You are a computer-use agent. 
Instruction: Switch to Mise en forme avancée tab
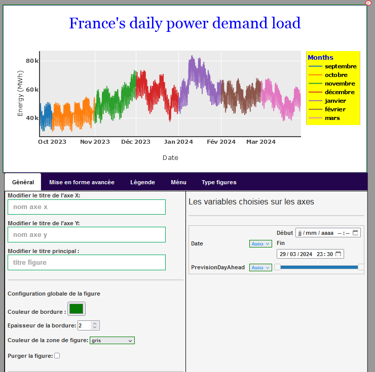pyautogui.click(x=82, y=182)
